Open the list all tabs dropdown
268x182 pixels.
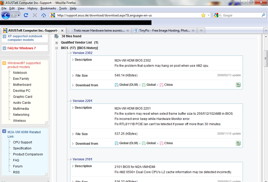[x=266, y=31]
